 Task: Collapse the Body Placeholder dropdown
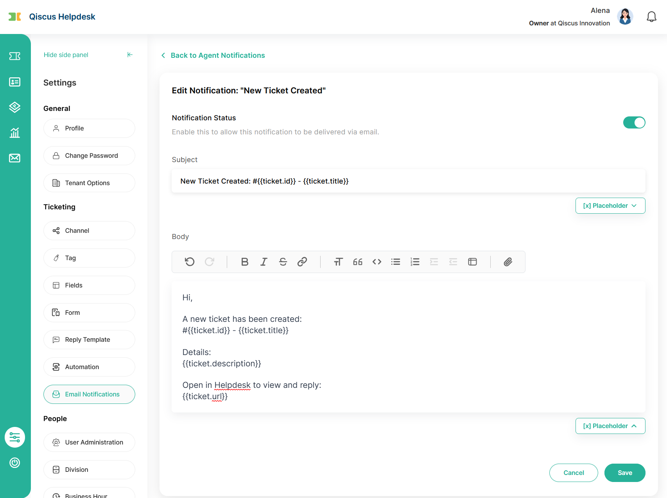[610, 426]
